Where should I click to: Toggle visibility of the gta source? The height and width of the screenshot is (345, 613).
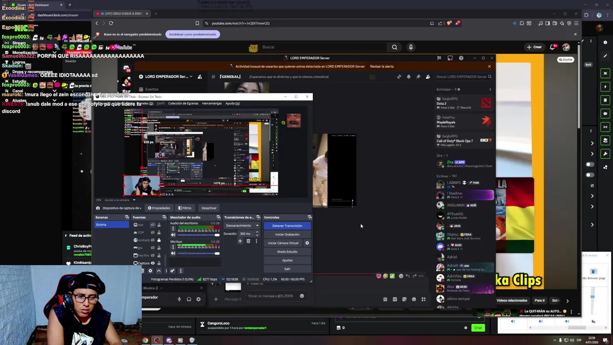(153, 248)
